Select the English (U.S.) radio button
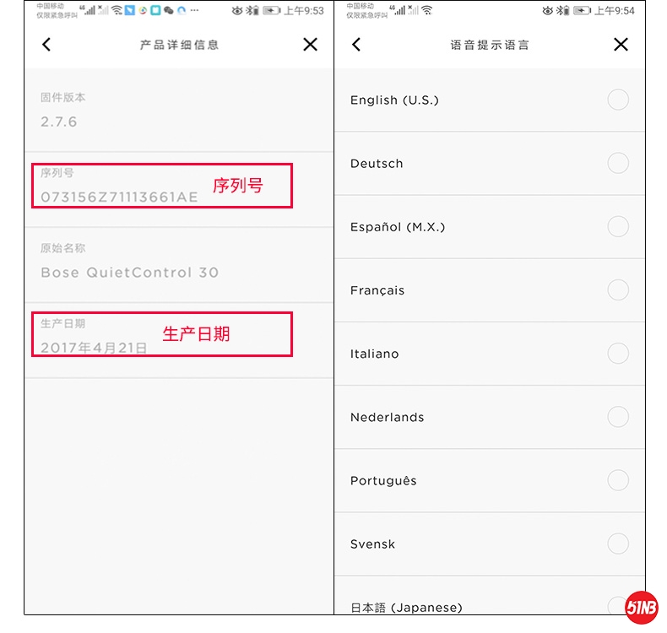Viewport: 667px width, 633px height. 618,100
